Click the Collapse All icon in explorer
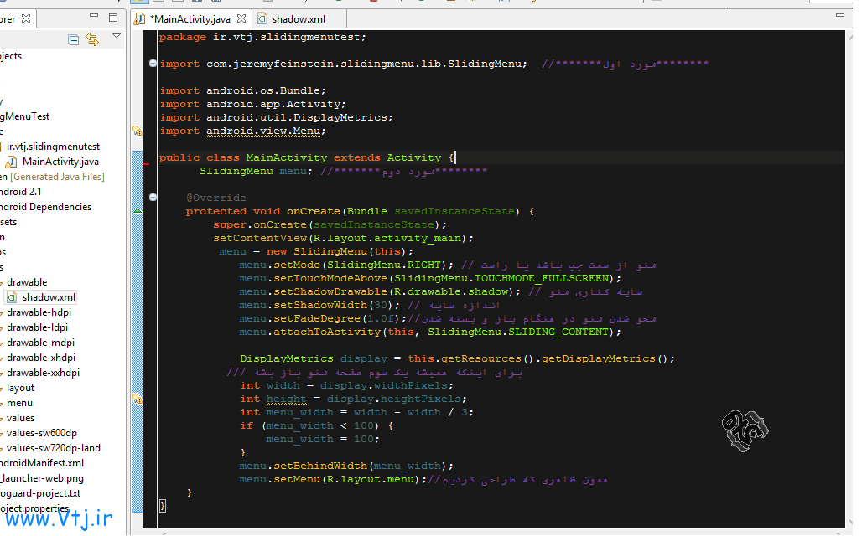862x536 pixels. coord(74,39)
